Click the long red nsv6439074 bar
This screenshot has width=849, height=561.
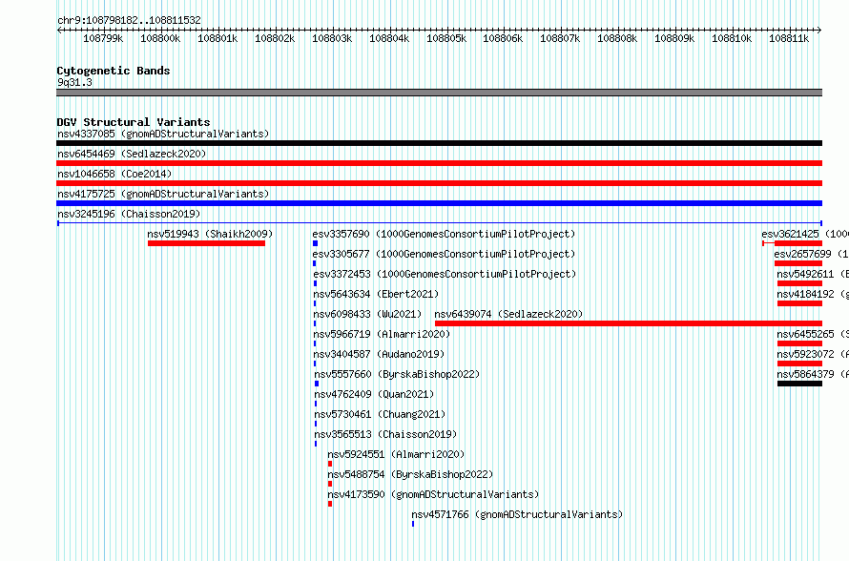click(629, 323)
